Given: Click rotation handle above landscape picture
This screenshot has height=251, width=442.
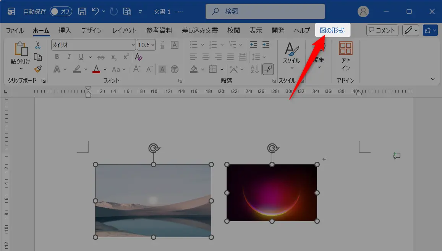Looking at the screenshot, I should point(154,148).
